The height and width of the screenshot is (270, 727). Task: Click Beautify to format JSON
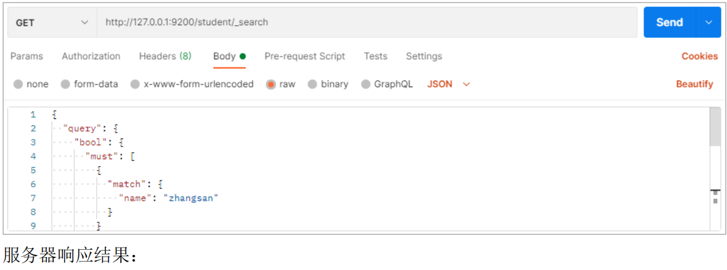(694, 84)
